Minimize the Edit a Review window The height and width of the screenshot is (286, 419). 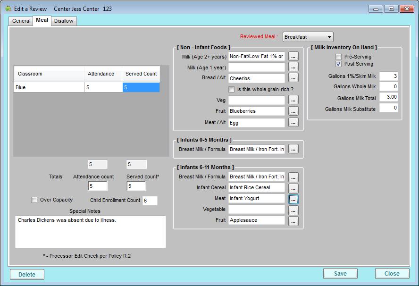click(376, 9)
